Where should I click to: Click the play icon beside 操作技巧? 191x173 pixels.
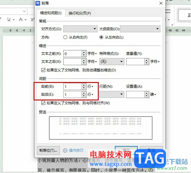pyautogui.click(x=65, y=150)
